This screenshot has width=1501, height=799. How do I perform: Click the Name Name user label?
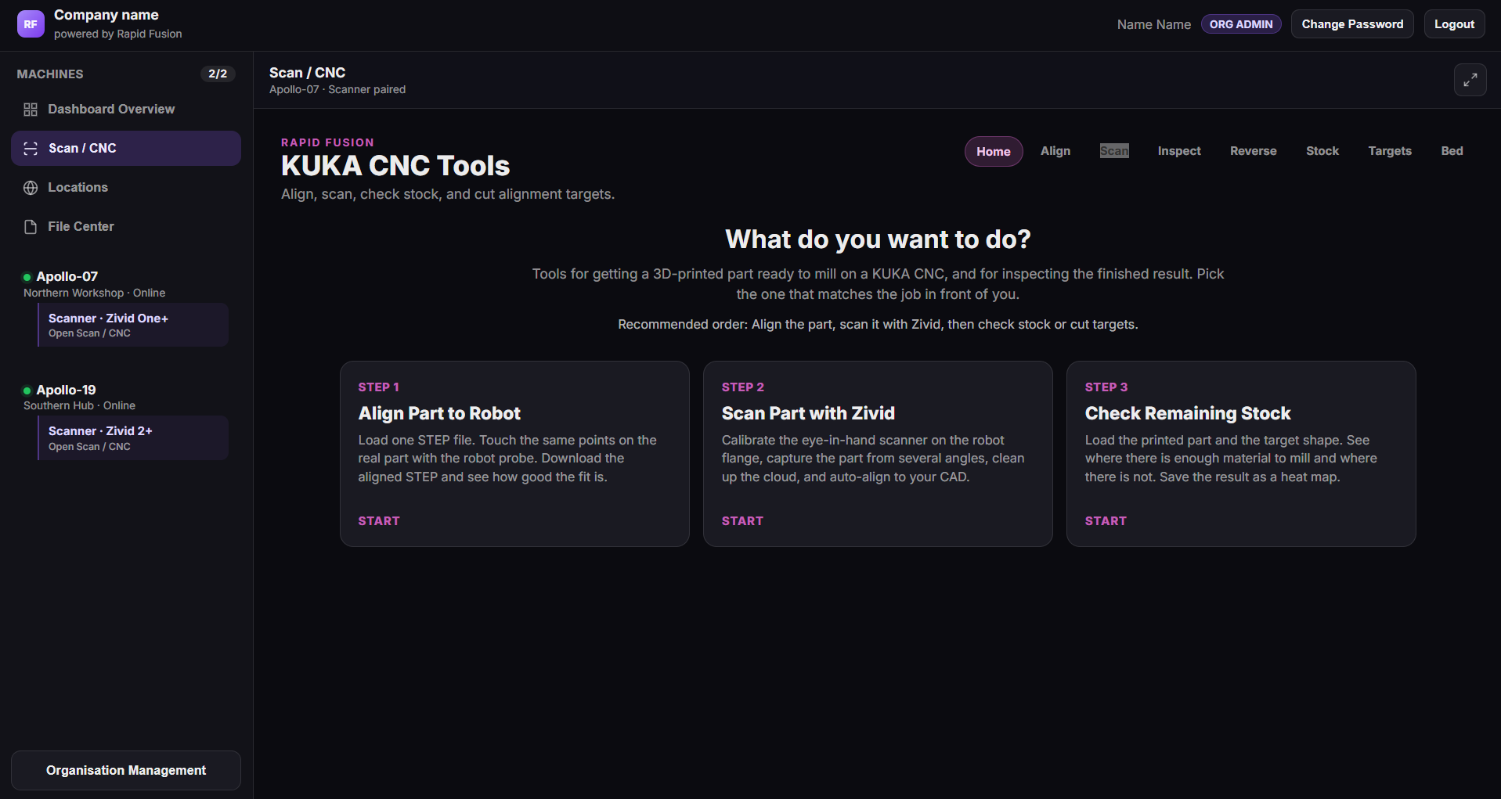(1154, 25)
